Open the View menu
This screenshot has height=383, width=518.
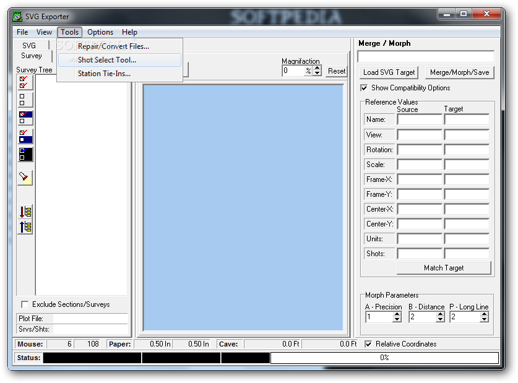pyautogui.click(x=44, y=32)
